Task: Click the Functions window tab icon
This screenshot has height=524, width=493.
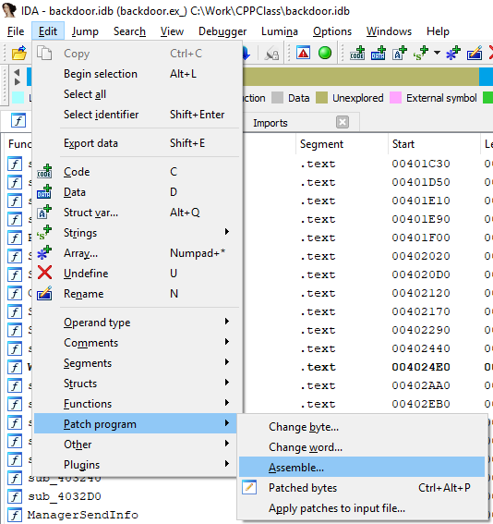Action: coord(18,121)
